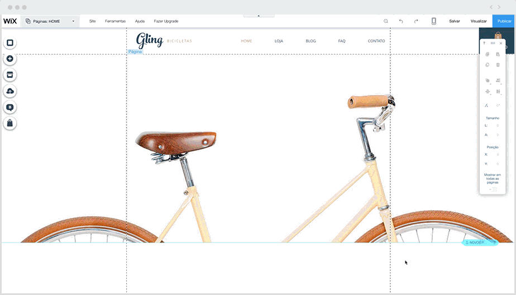Click the BLOG navigation link

point(310,41)
